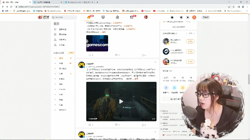Open the video section icon in Weibo navbar
The image size is (250, 140).
pyautogui.click(x=103, y=17)
